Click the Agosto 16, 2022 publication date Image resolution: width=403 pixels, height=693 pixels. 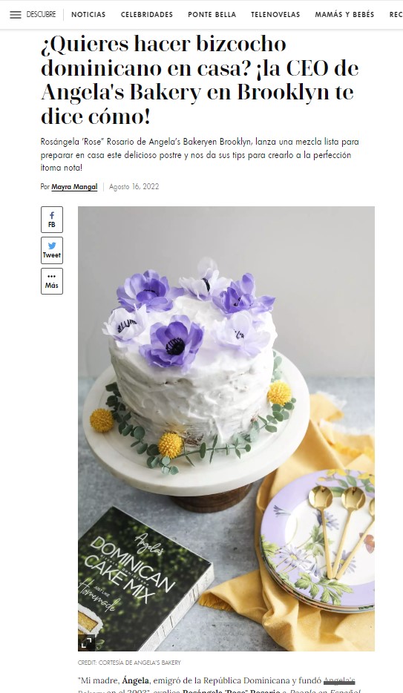134,186
